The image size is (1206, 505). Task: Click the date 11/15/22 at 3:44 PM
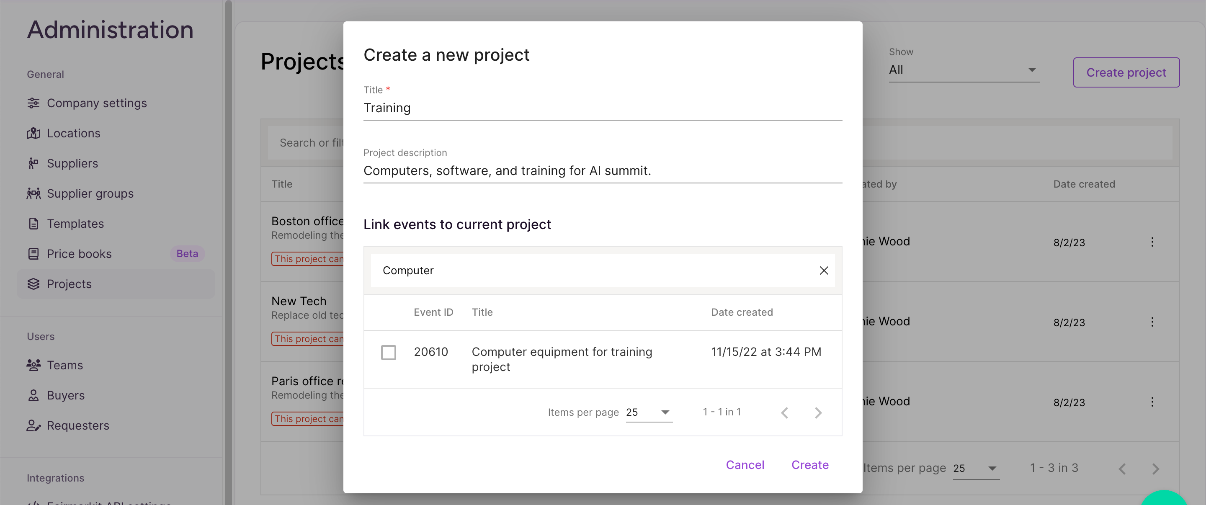pos(766,352)
